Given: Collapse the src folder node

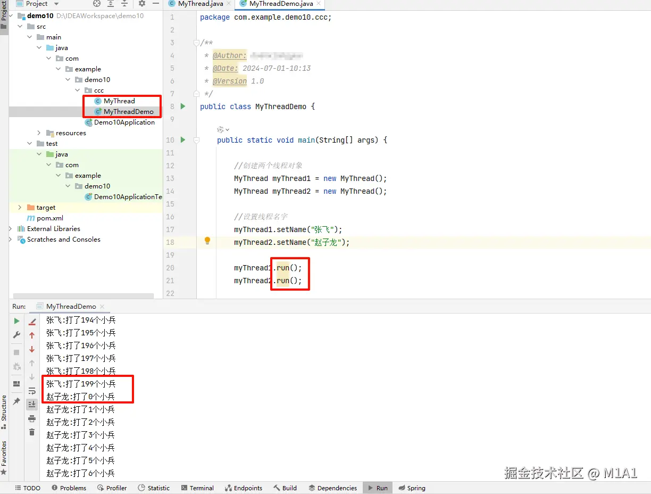Looking at the screenshot, I should click(x=20, y=27).
